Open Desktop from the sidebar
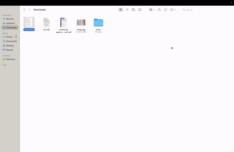234x152 pixels. tap(10, 46)
